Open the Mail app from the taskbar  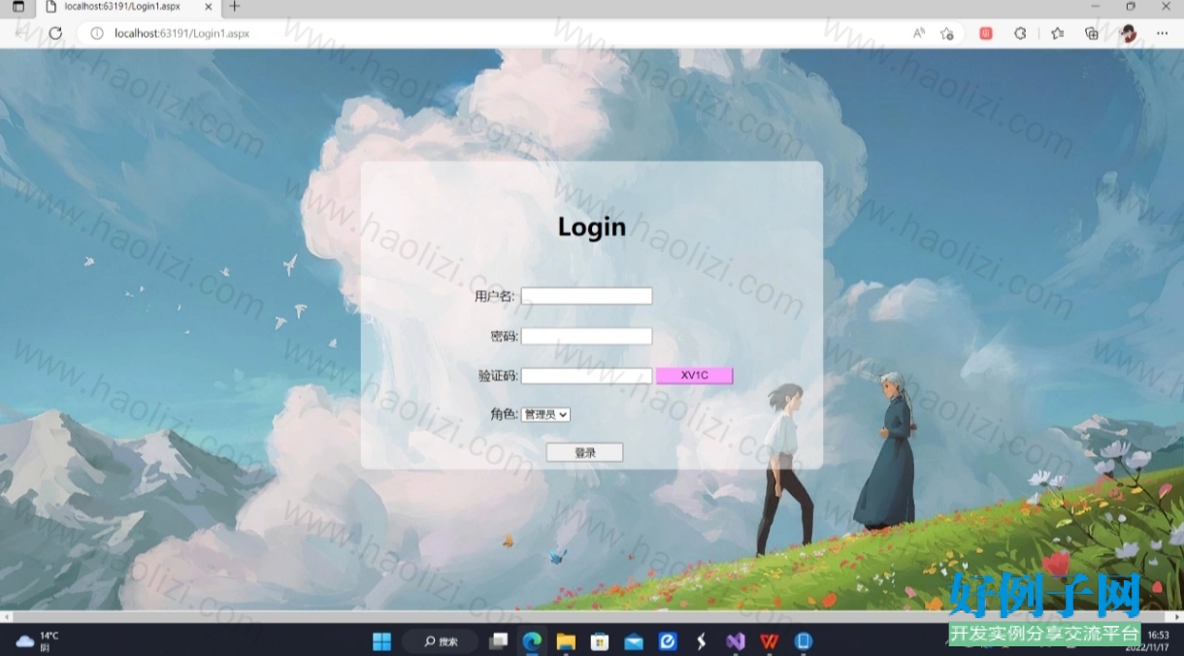[634, 641]
